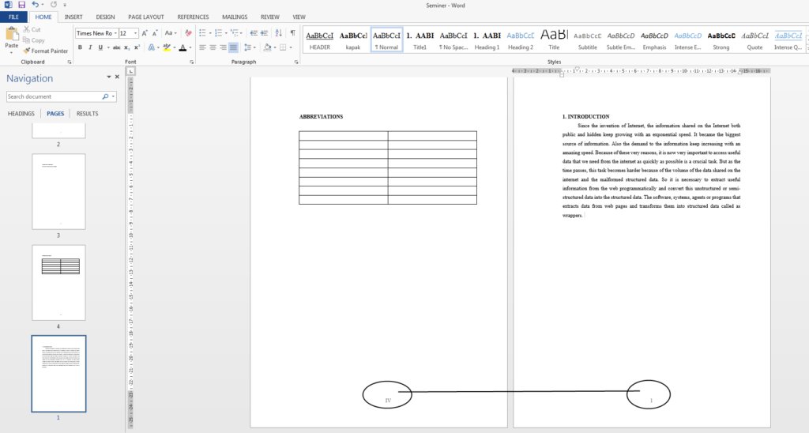Switch to the INSERT tab

coord(73,17)
